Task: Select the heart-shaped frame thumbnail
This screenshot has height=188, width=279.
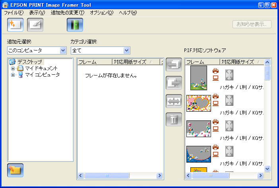Action: [x=198, y=103]
